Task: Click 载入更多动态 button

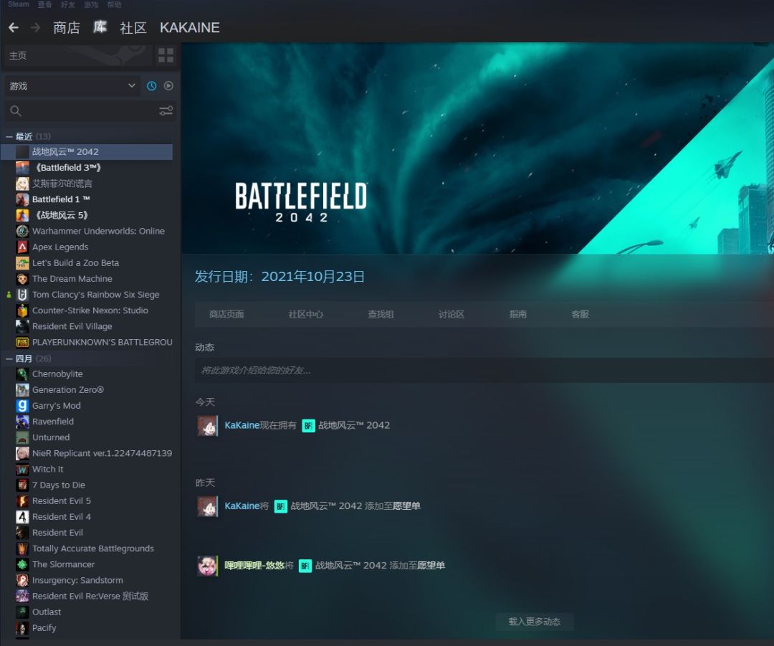Action: click(x=534, y=622)
